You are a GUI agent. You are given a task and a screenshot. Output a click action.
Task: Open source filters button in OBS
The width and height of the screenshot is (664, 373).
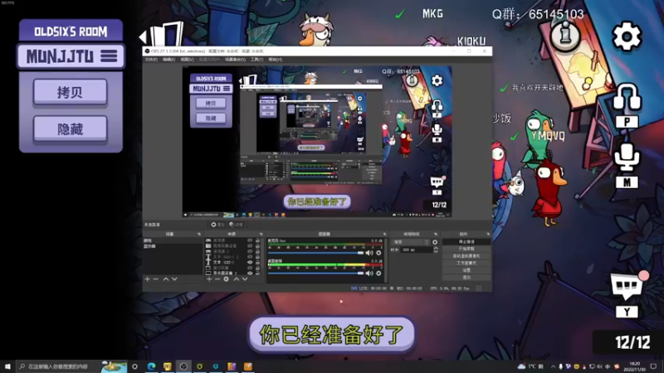236,225
